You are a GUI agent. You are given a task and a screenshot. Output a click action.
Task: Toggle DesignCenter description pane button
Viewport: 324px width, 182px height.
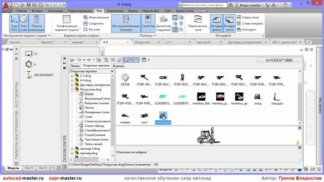(137, 60)
